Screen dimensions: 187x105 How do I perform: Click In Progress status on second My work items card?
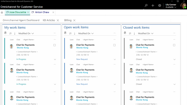[x=21, y=84]
